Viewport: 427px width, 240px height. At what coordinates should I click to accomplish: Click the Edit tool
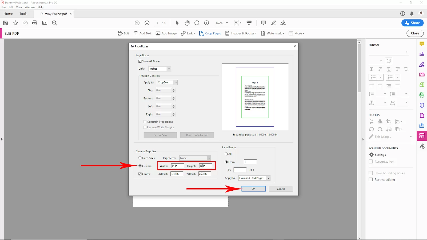pos(123,33)
